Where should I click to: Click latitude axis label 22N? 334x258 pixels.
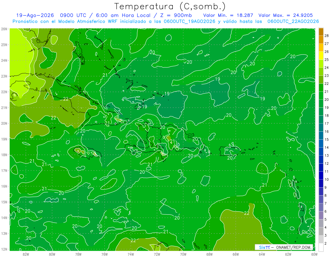click(4, 92)
